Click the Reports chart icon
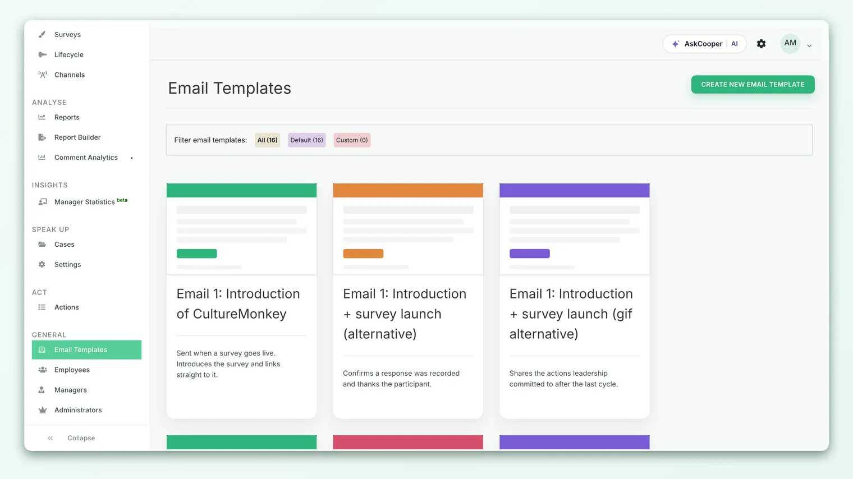Viewport: 853px width, 479px height. pos(42,117)
